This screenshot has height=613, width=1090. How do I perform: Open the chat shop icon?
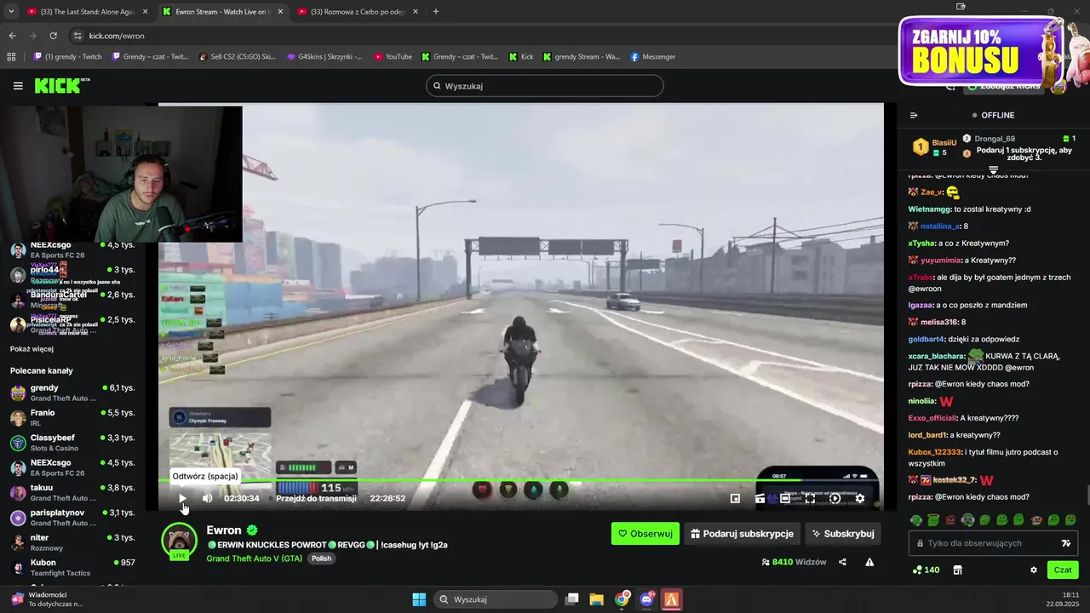point(957,570)
